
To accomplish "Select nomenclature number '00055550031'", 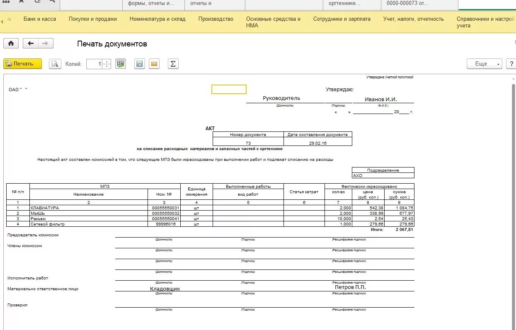I will coord(164,208).
